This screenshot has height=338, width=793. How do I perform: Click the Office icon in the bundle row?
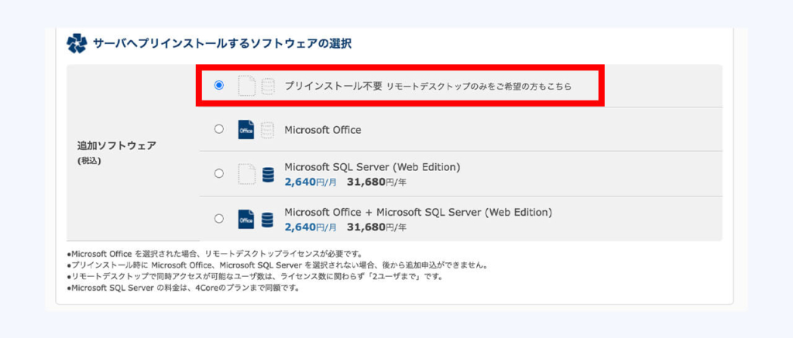[x=246, y=219]
